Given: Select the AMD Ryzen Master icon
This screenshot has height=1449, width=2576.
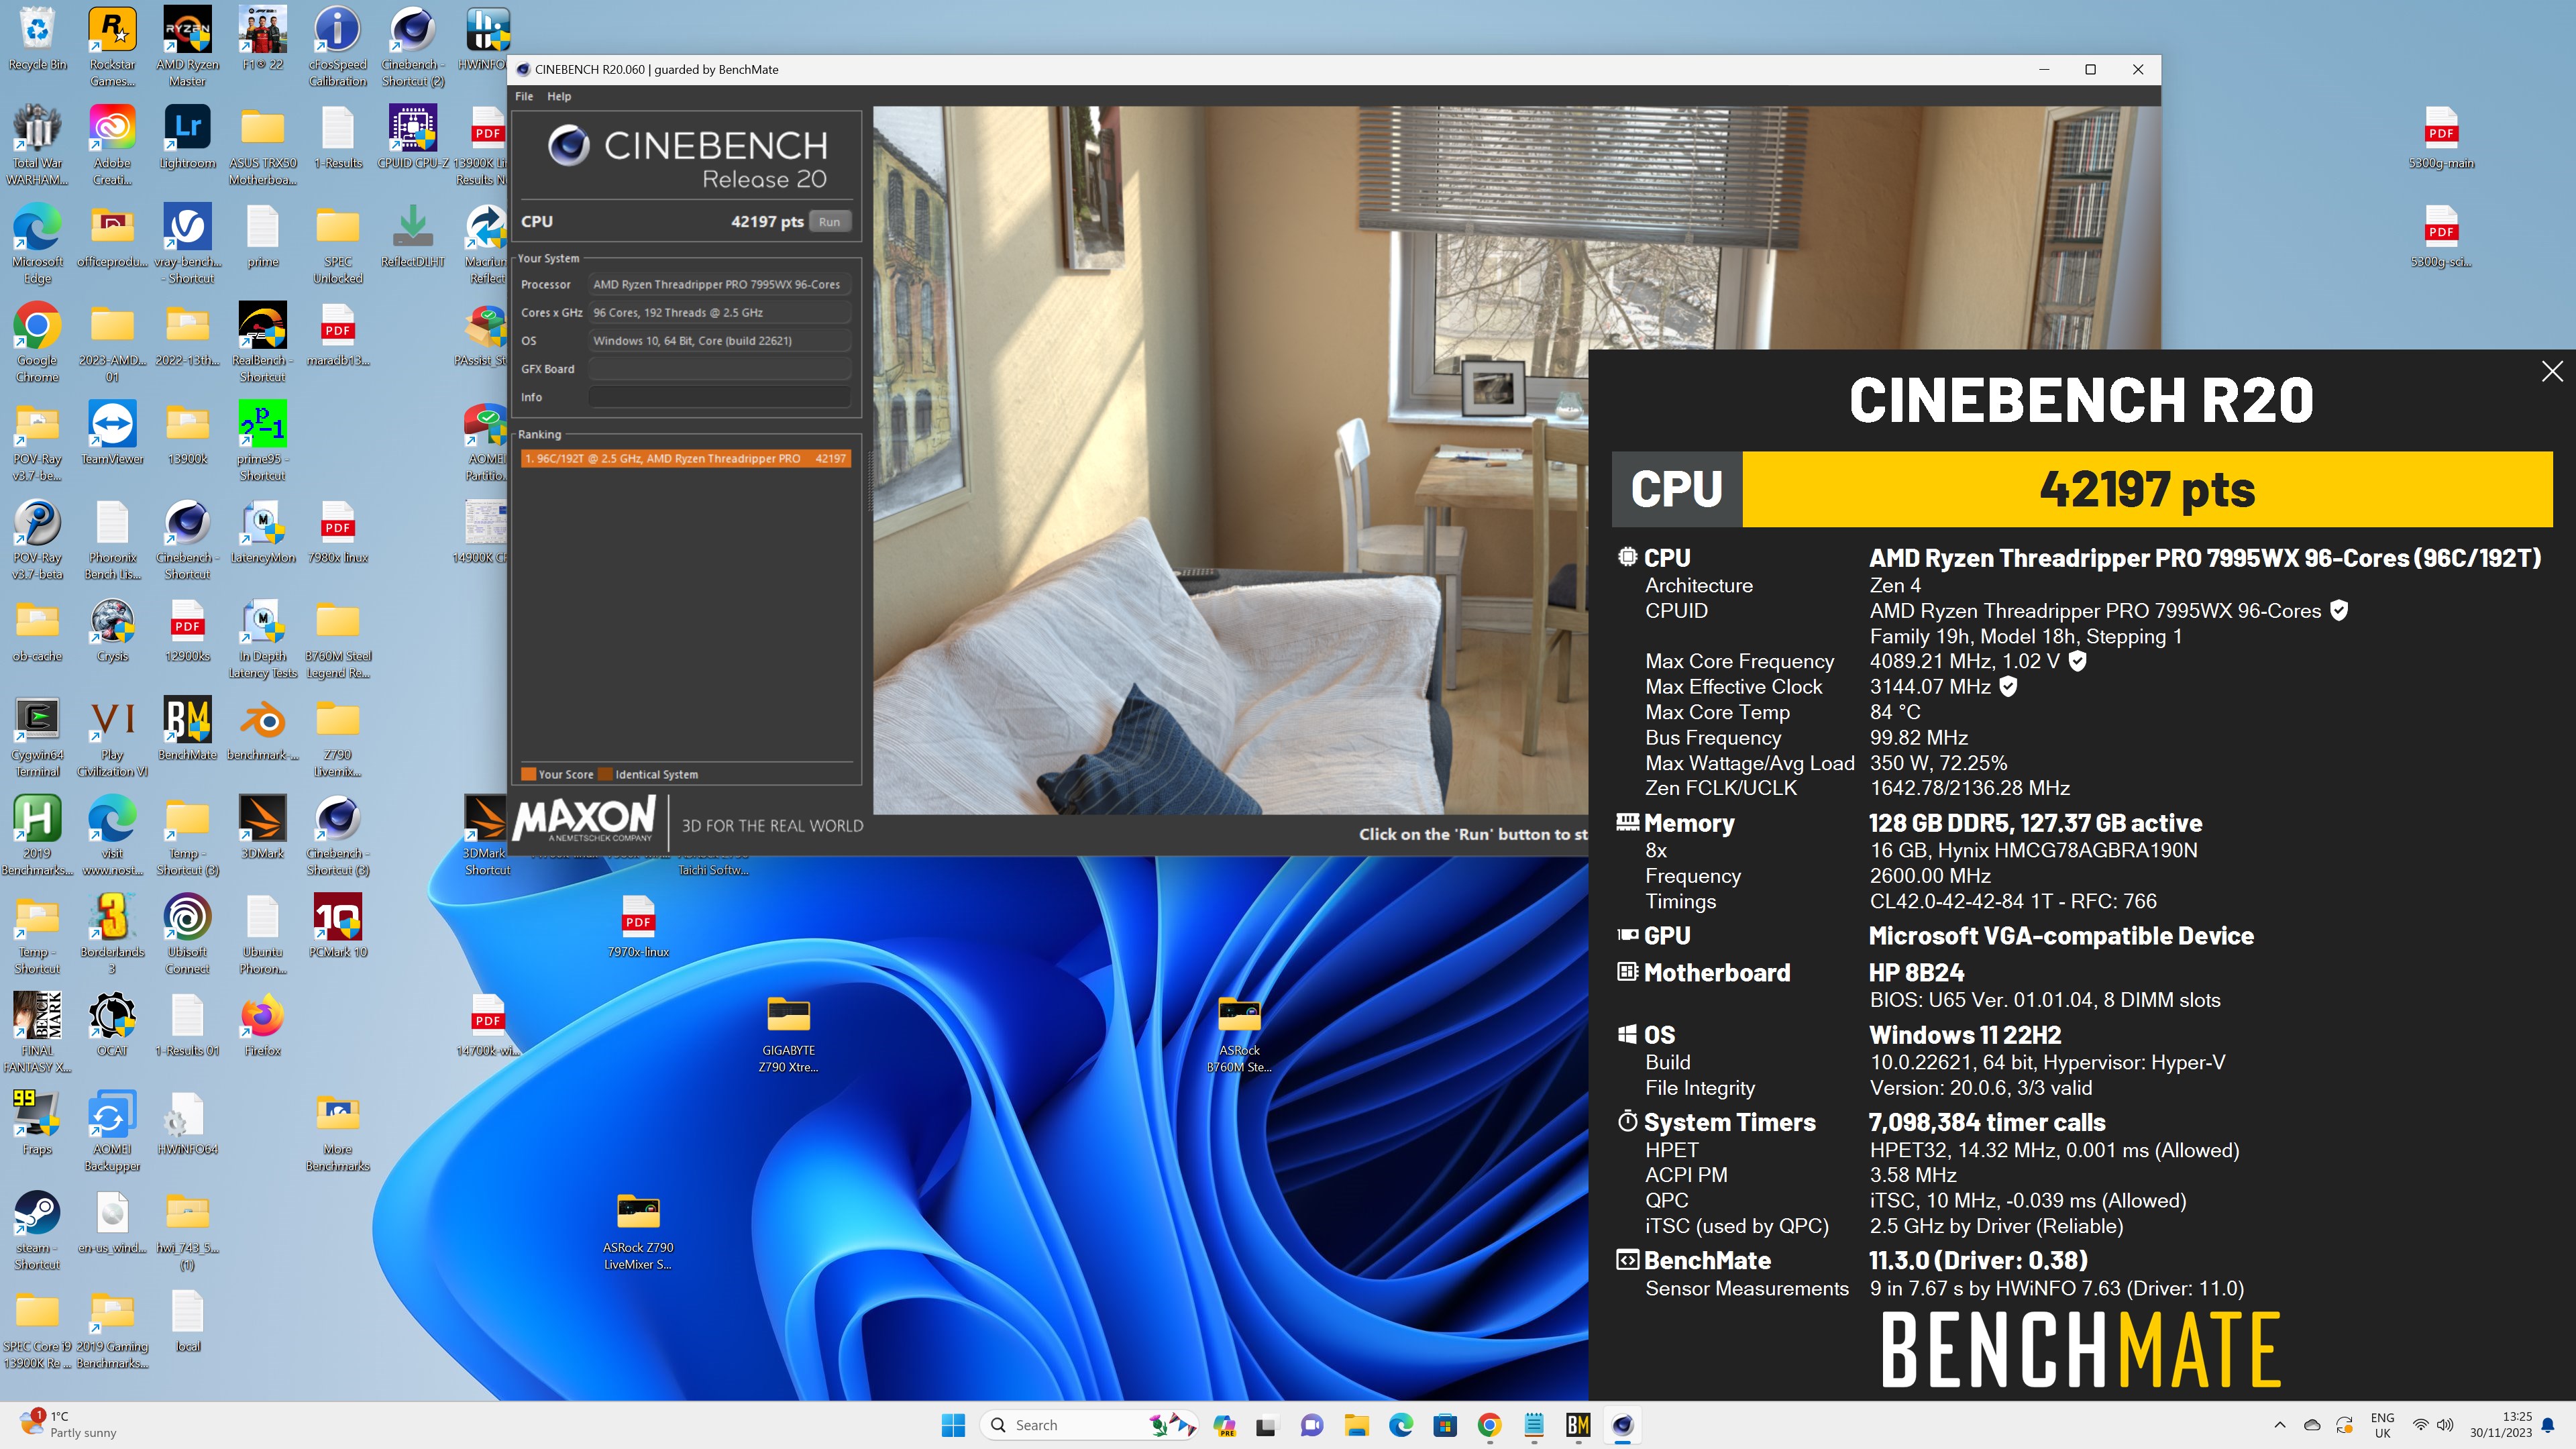Looking at the screenshot, I should coord(187,46).
